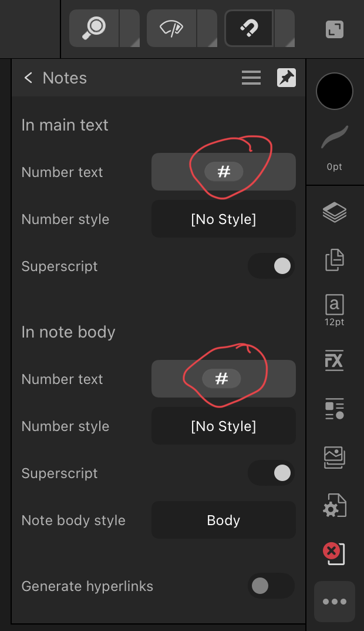Toggle the snapping magnet icon
This screenshot has width=364, height=631.
pyautogui.click(x=249, y=28)
